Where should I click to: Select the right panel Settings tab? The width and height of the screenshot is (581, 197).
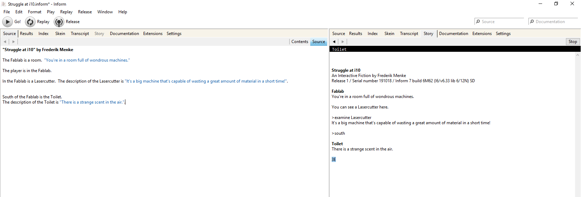[503, 34]
